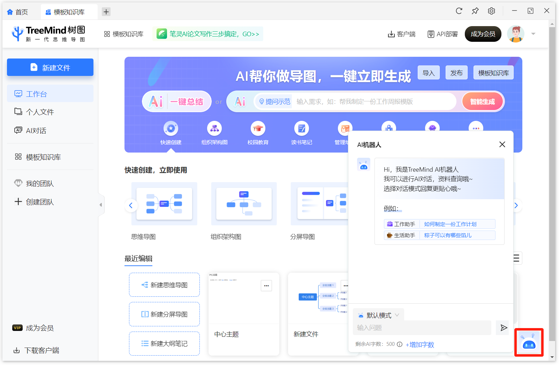Select the 组织架构图 category icon
560x365 pixels.
click(214, 129)
